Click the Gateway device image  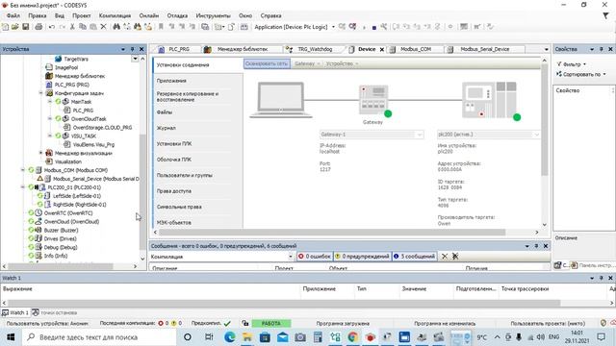coord(373,100)
